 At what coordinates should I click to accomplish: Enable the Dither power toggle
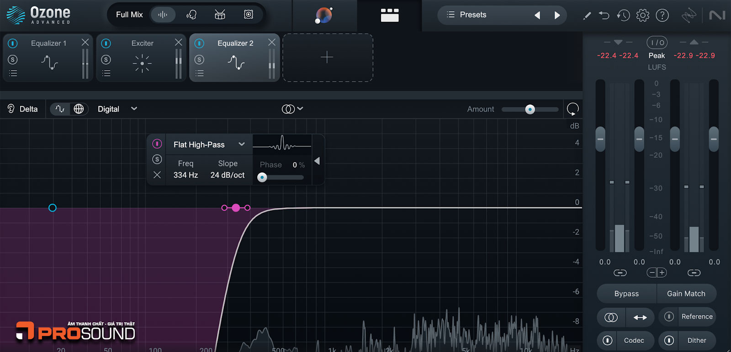(x=669, y=340)
